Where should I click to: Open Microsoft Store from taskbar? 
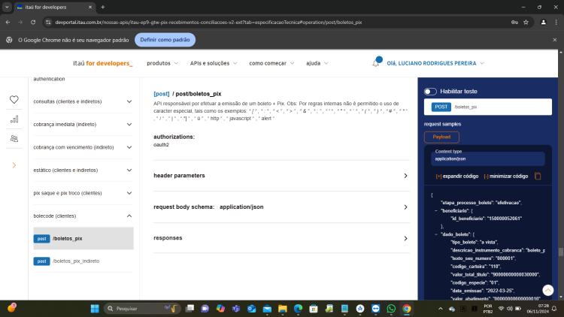(x=314, y=309)
